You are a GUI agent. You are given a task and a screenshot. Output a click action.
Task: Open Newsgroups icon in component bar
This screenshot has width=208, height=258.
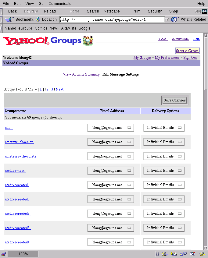[x=183, y=254]
